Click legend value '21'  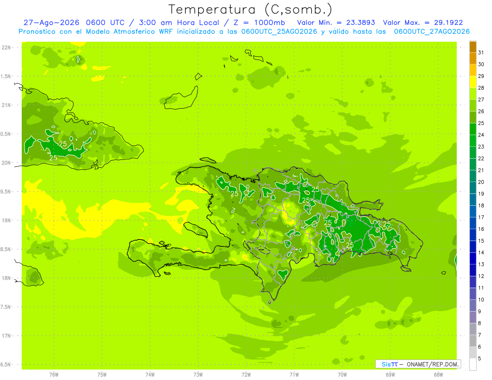[481, 170]
